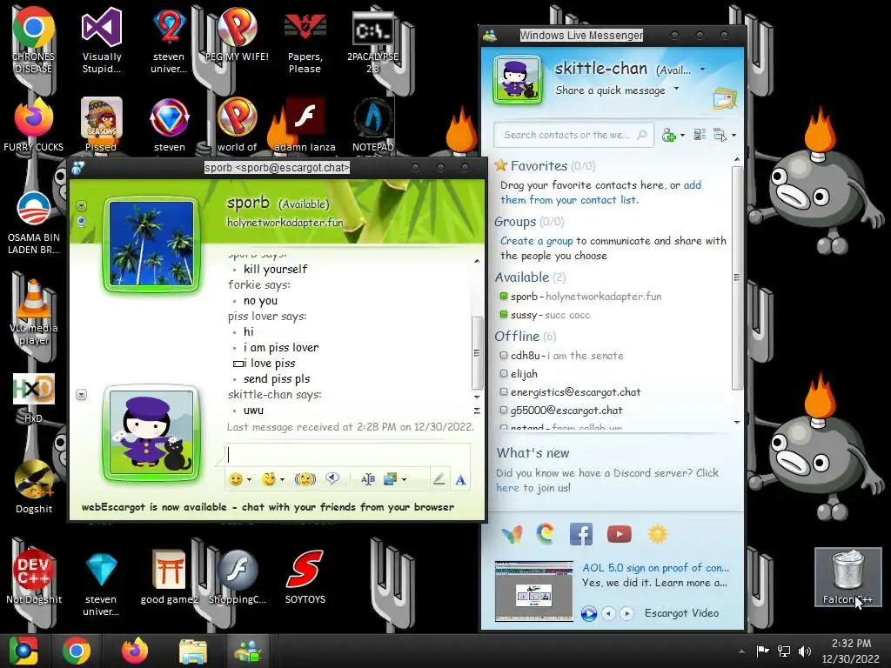The image size is (891, 668).
Task: Click sporb's palm tree display picture
Action: coord(151,244)
